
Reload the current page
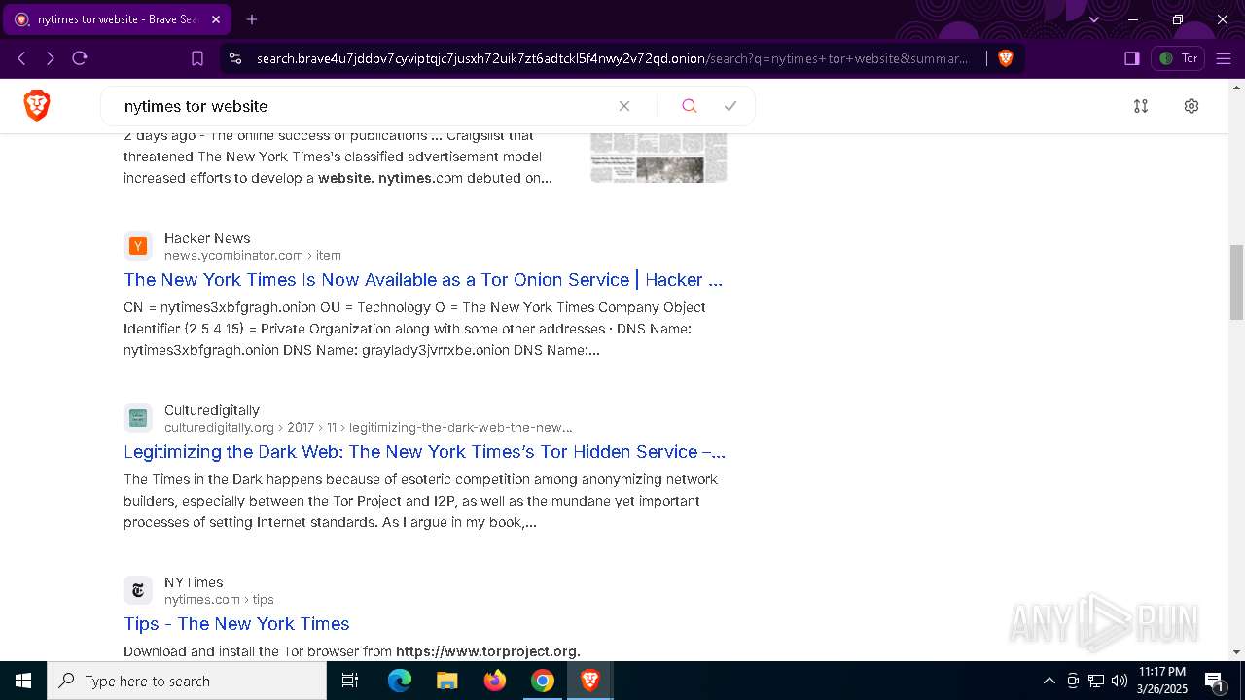(80, 58)
